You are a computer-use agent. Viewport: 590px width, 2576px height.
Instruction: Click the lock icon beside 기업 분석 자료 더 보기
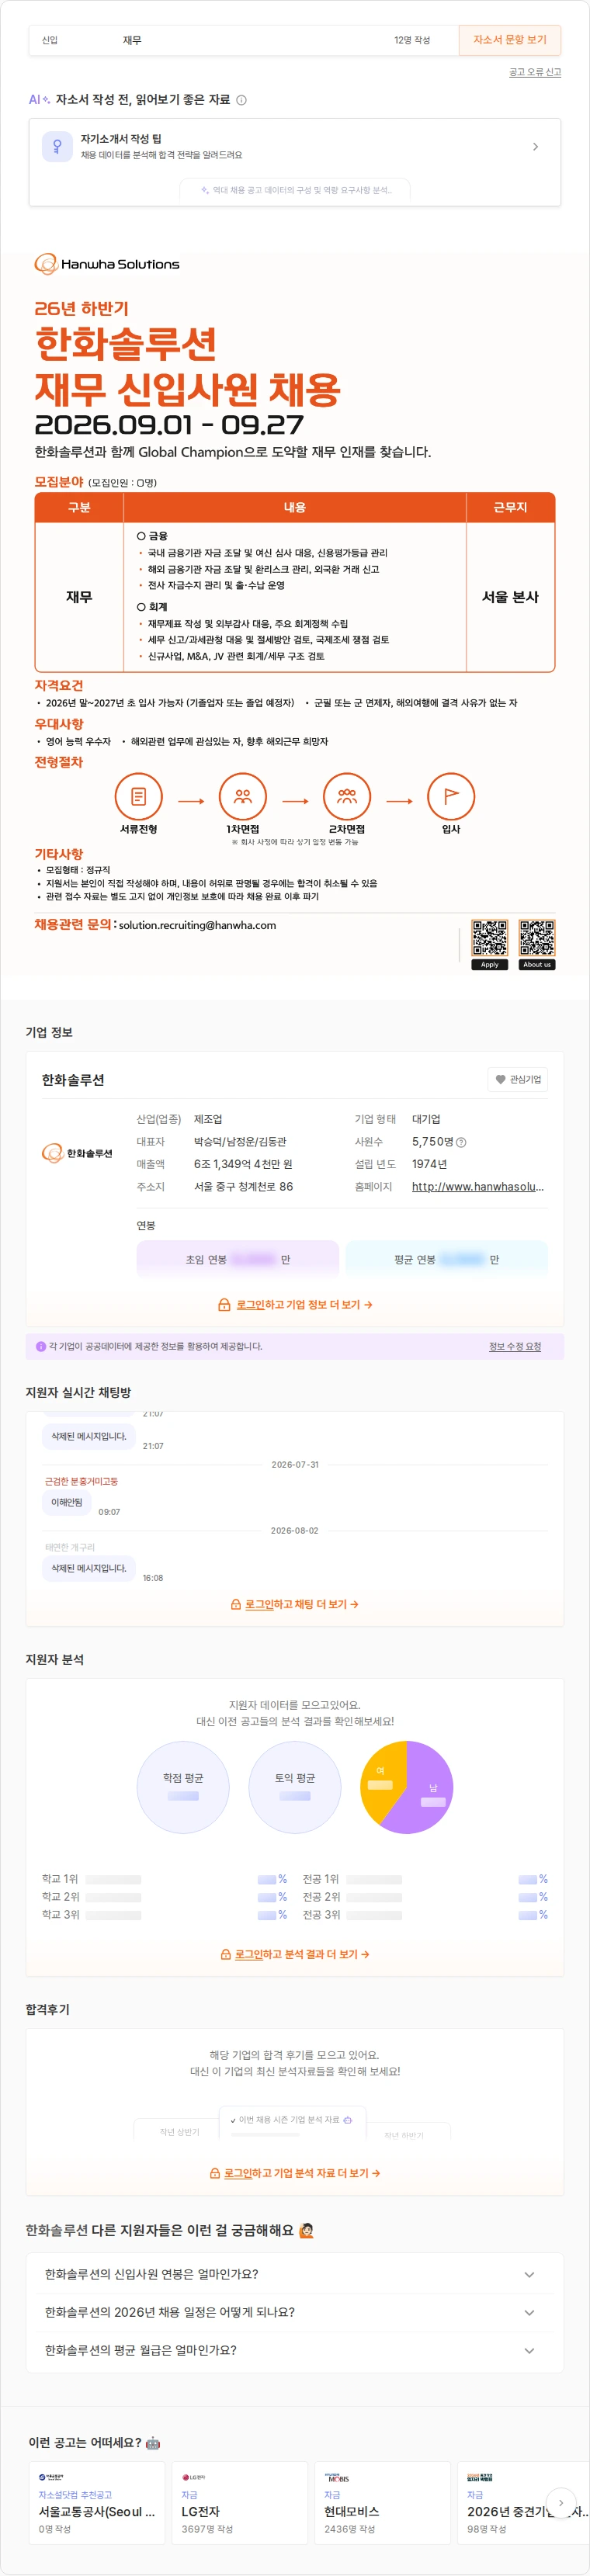(x=215, y=2173)
